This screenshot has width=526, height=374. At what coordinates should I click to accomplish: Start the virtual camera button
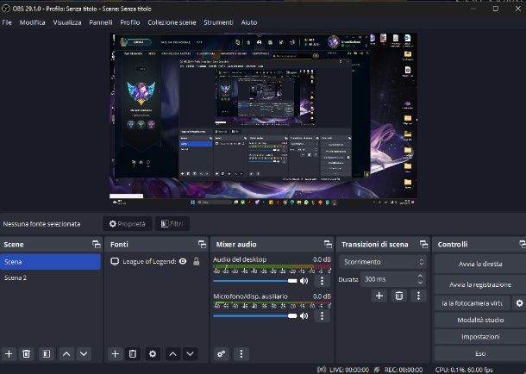473,303
